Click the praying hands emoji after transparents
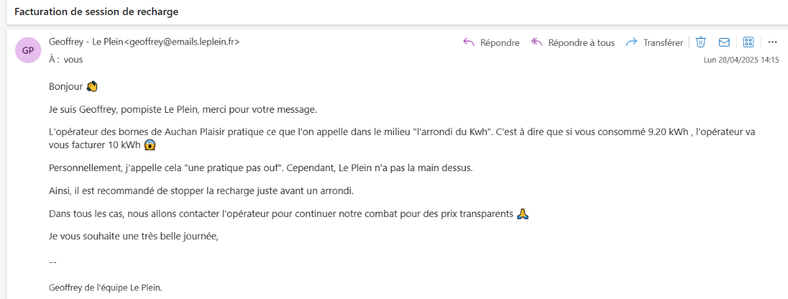 tap(523, 214)
